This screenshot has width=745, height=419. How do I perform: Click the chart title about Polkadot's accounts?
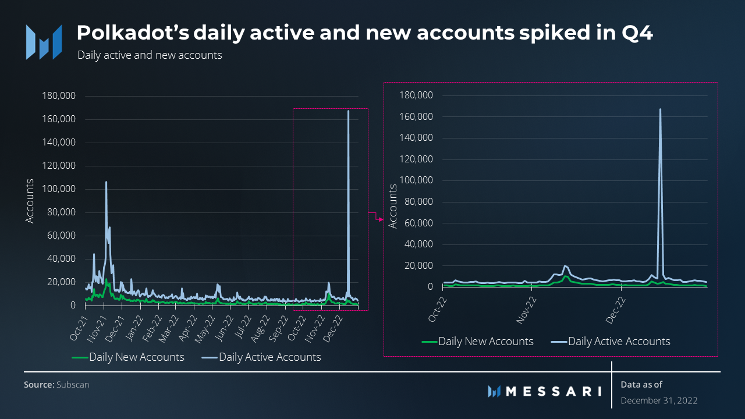click(x=365, y=33)
